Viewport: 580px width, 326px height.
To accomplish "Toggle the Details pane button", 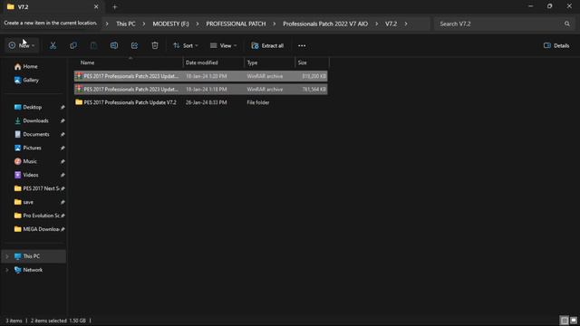I will [556, 45].
